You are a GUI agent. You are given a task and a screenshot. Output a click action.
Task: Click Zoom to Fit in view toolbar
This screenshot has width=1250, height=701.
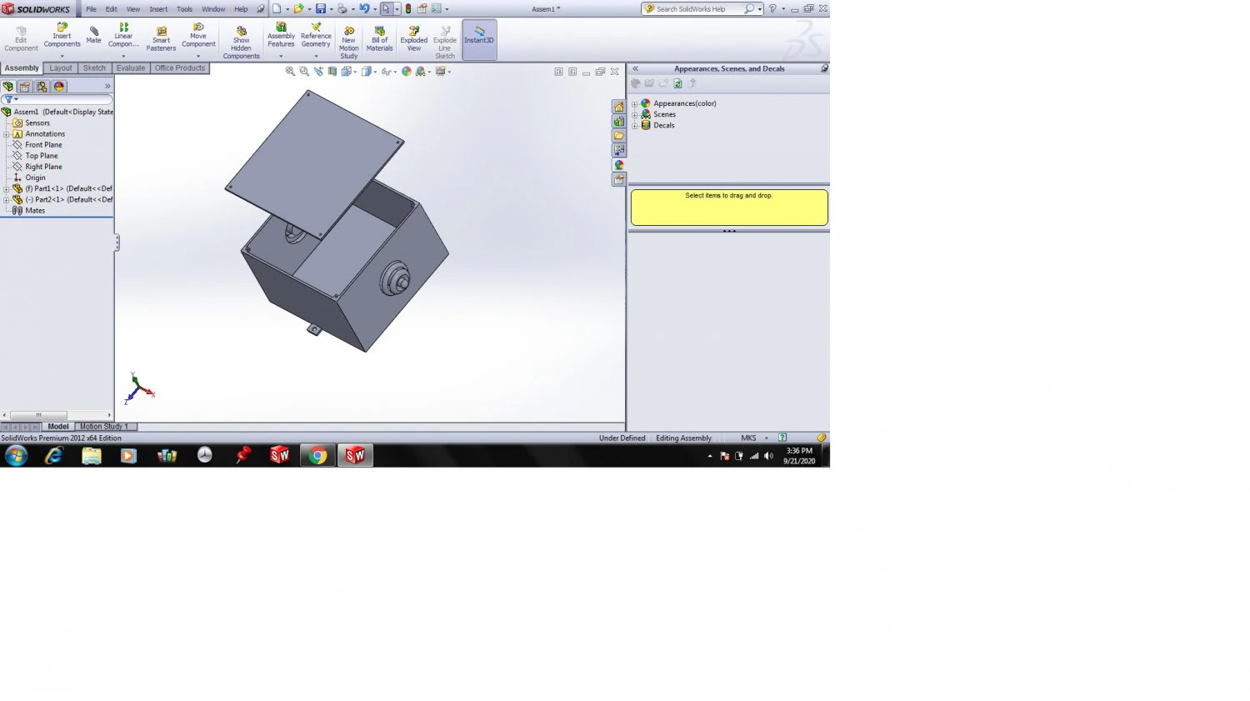coord(290,72)
